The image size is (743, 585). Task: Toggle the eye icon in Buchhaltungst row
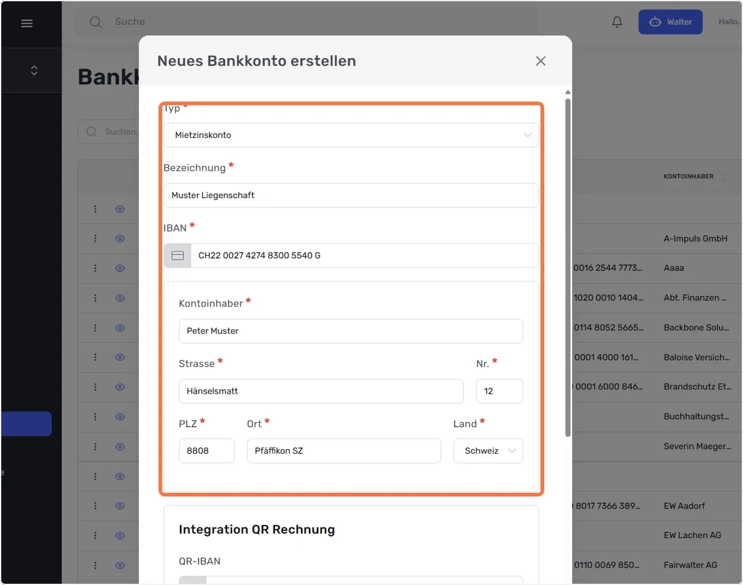[x=120, y=417]
